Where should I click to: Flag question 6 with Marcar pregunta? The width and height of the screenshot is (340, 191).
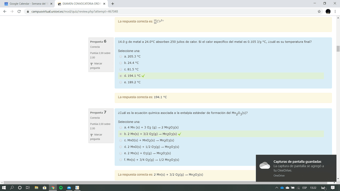[x=96, y=66]
